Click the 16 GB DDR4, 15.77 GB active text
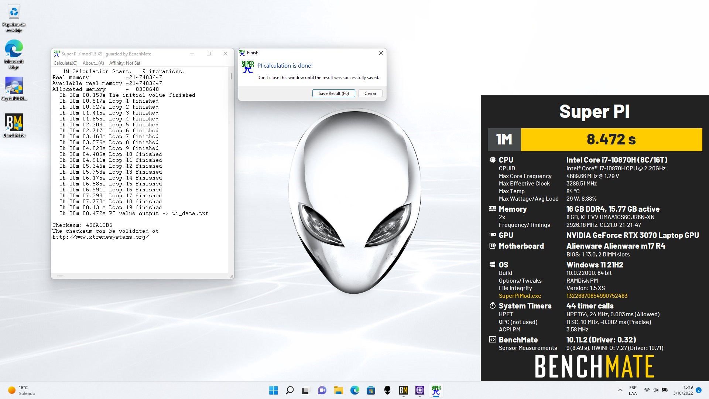 tap(613, 209)
